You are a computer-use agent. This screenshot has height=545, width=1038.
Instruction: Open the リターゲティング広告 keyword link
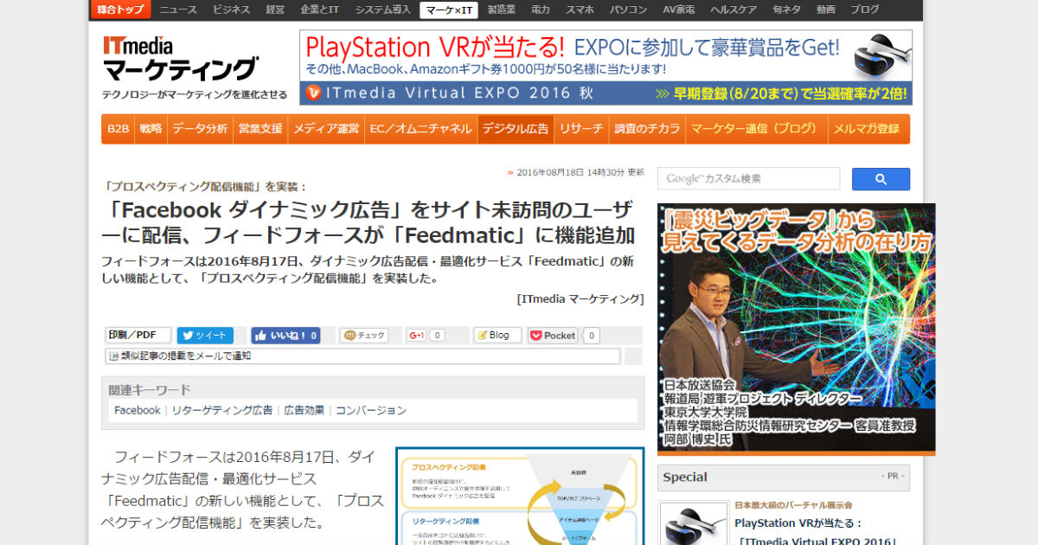point(222,410)
